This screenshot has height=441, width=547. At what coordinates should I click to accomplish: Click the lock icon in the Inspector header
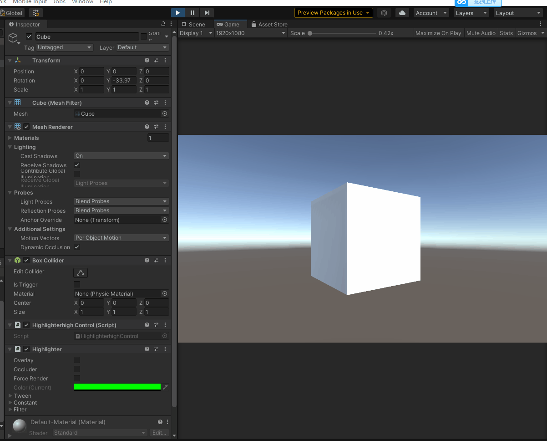click(163, 24)
